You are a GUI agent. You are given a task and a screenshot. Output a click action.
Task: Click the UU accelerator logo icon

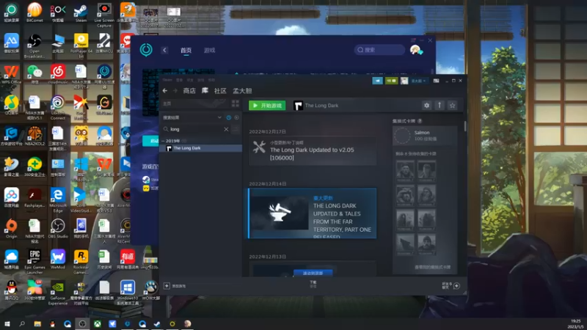[x=146, y=49]
